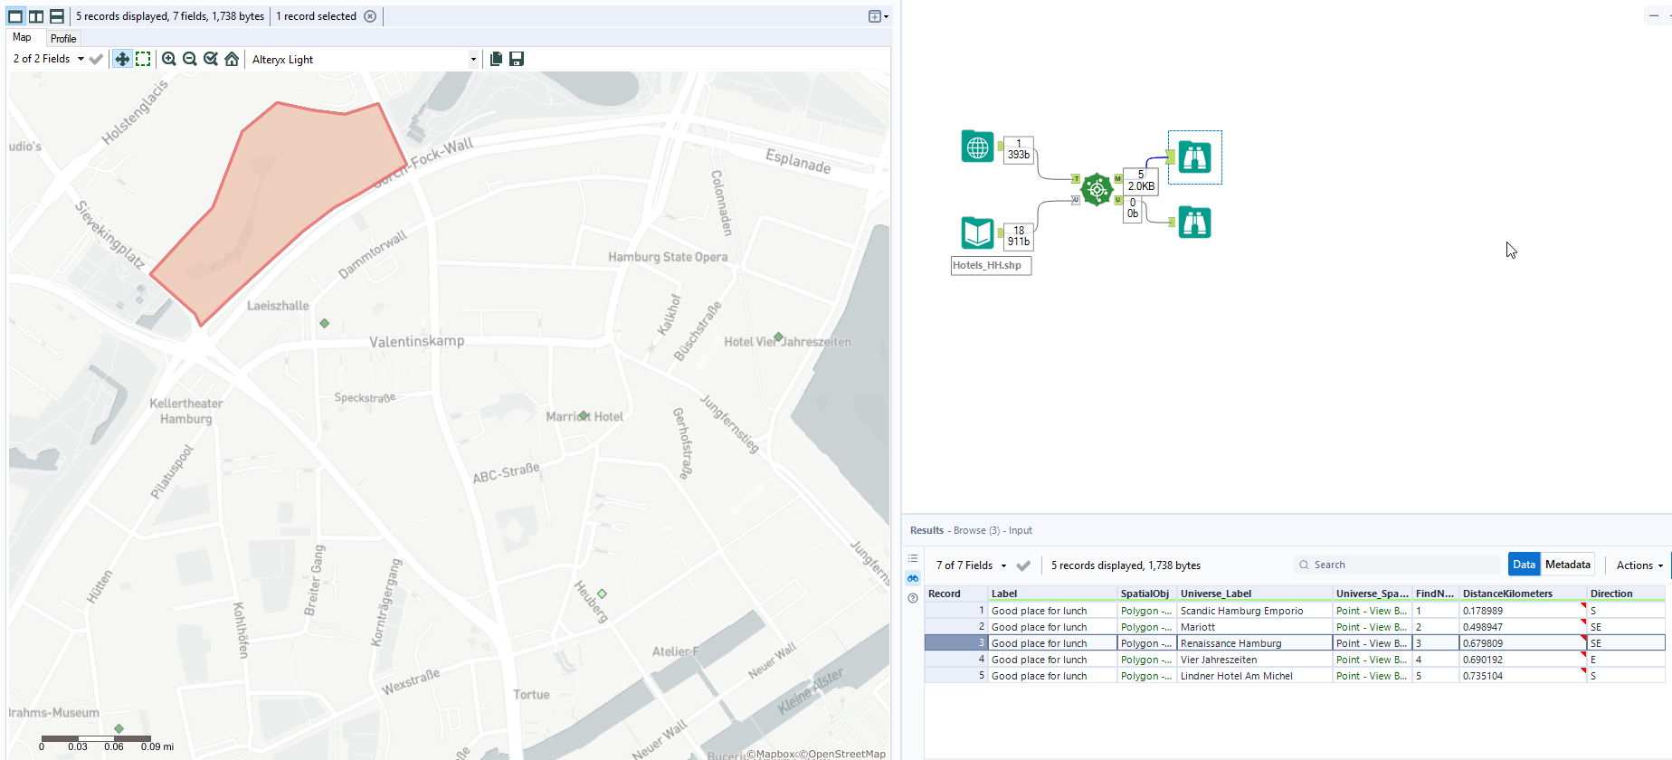Viewport: 1672px width, 760px height.
Task: Switch to single pane layout view
Action: pos(15,16)
